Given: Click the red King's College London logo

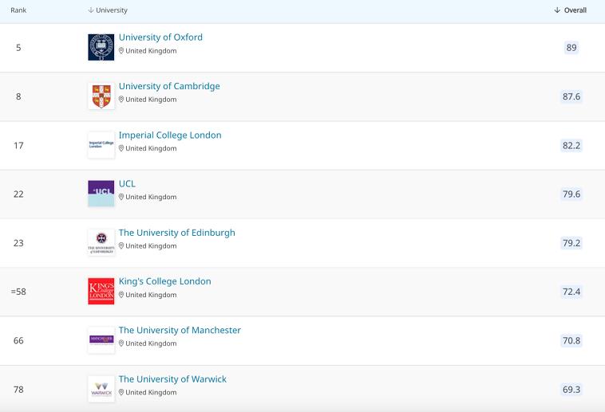Looking at the screenshot, I should (101, 291).
